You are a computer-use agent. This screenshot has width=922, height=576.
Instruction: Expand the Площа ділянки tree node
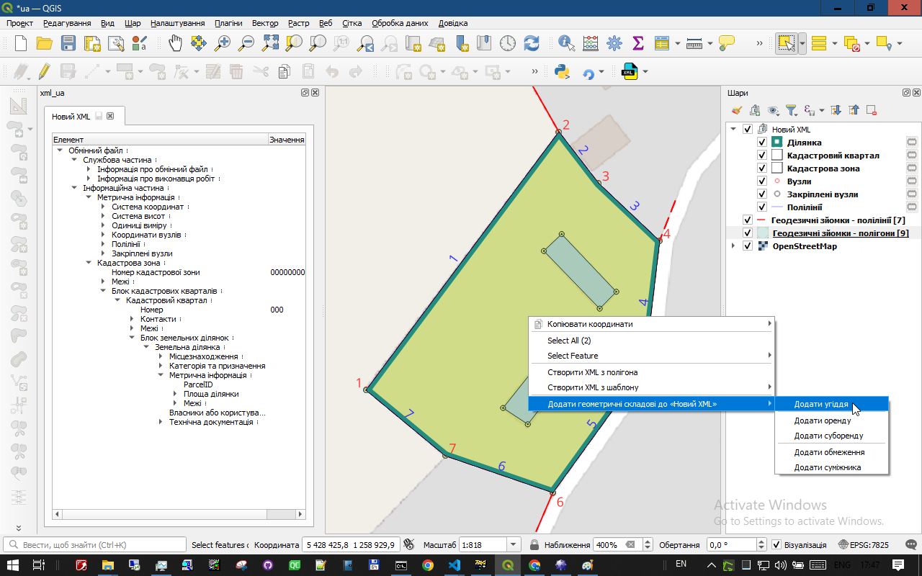point(175,394)
